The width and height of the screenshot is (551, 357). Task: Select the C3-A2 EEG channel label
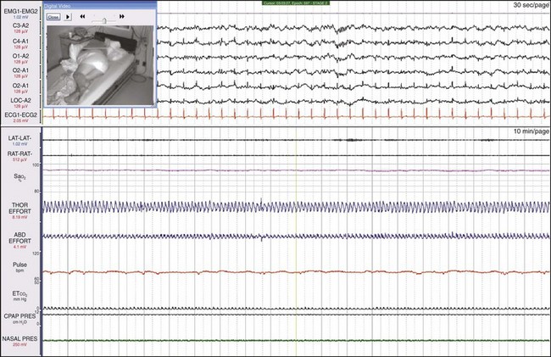click(14, 27)
